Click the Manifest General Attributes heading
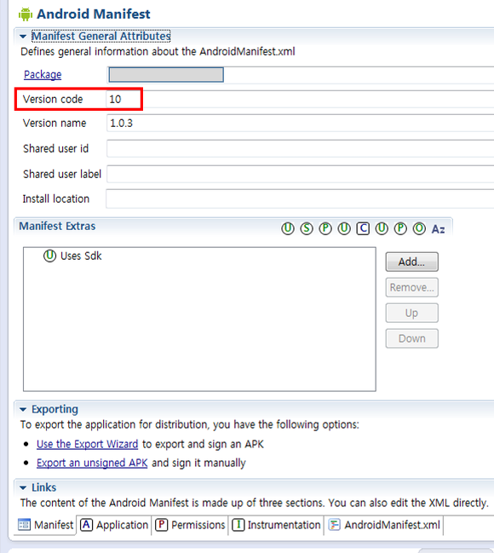The height and width of the screenshot is (553, 494). [x=101, y=37]
